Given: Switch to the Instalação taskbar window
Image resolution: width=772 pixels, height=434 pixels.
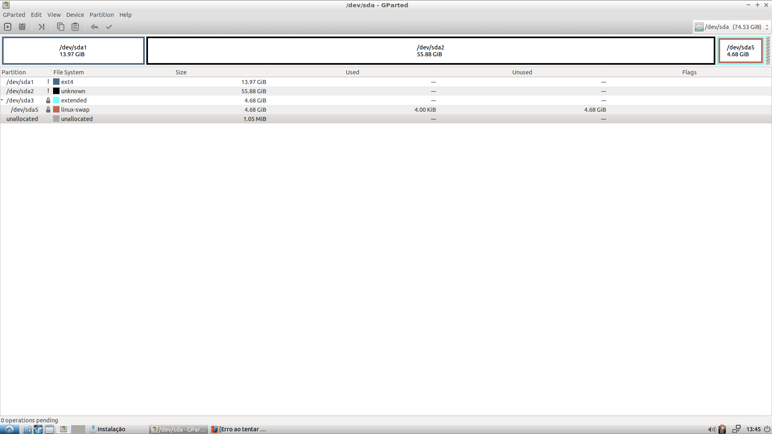Looking at the screenshot, I should (x=119, y=429).
